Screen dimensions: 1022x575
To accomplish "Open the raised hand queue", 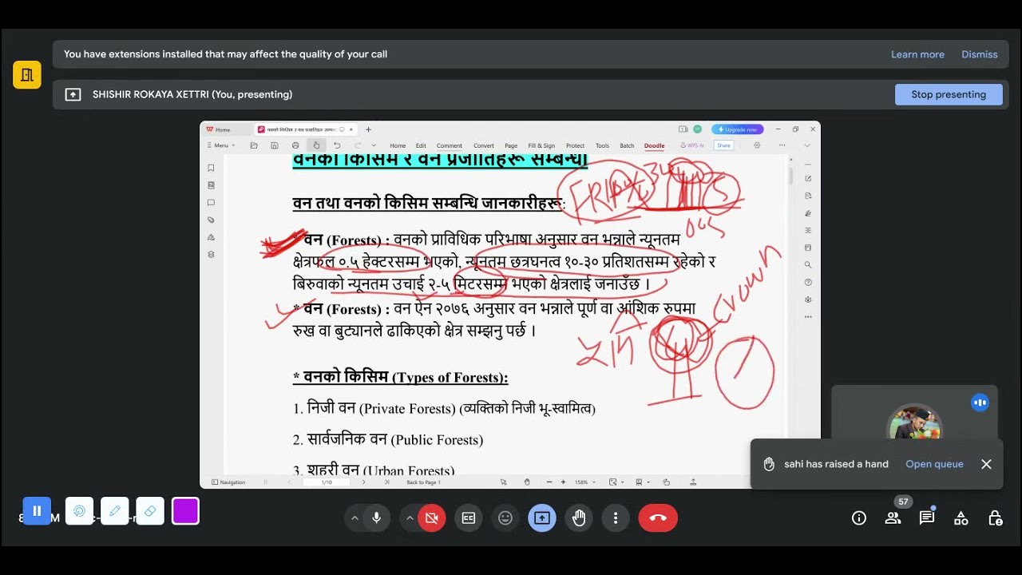I will 934,464.
